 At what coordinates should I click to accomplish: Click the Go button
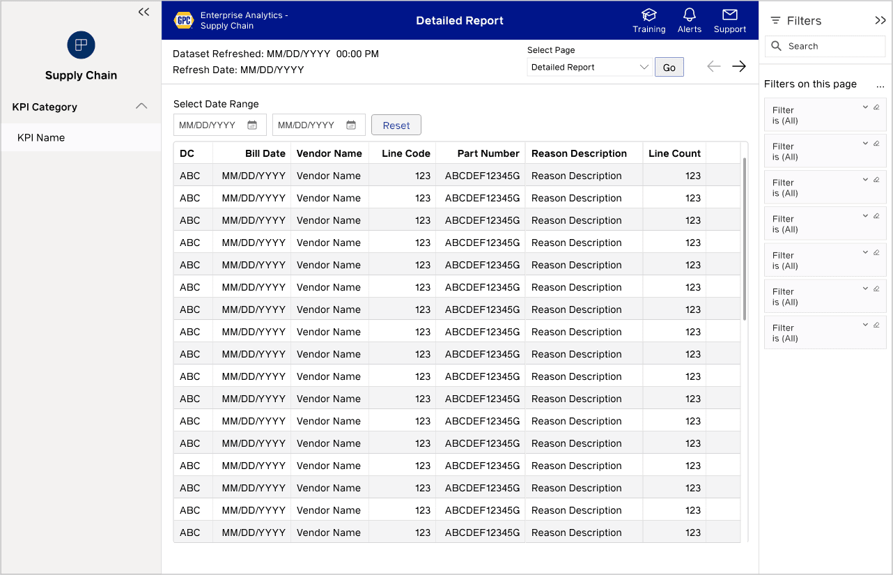point(669,68)
